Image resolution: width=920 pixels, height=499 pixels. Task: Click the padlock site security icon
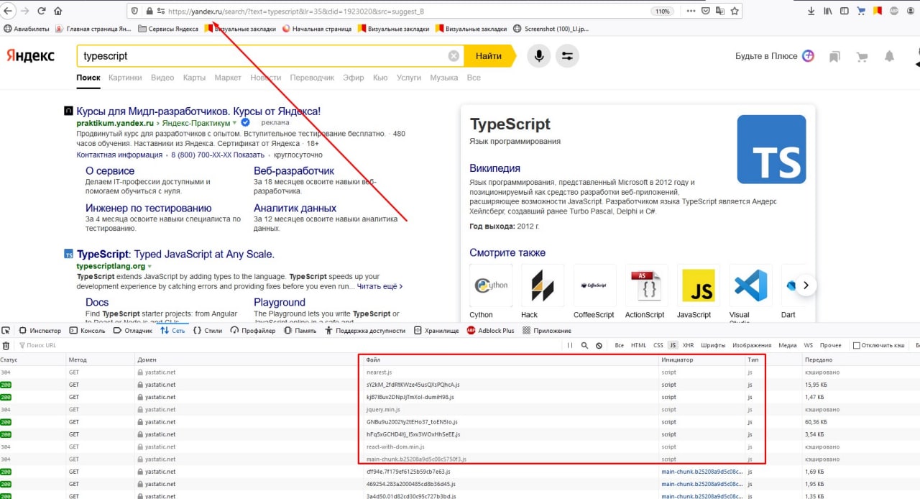coord(149,11)
